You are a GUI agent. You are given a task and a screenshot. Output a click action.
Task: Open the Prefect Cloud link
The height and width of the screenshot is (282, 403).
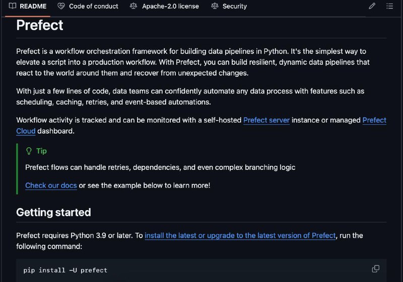(374, 120)
